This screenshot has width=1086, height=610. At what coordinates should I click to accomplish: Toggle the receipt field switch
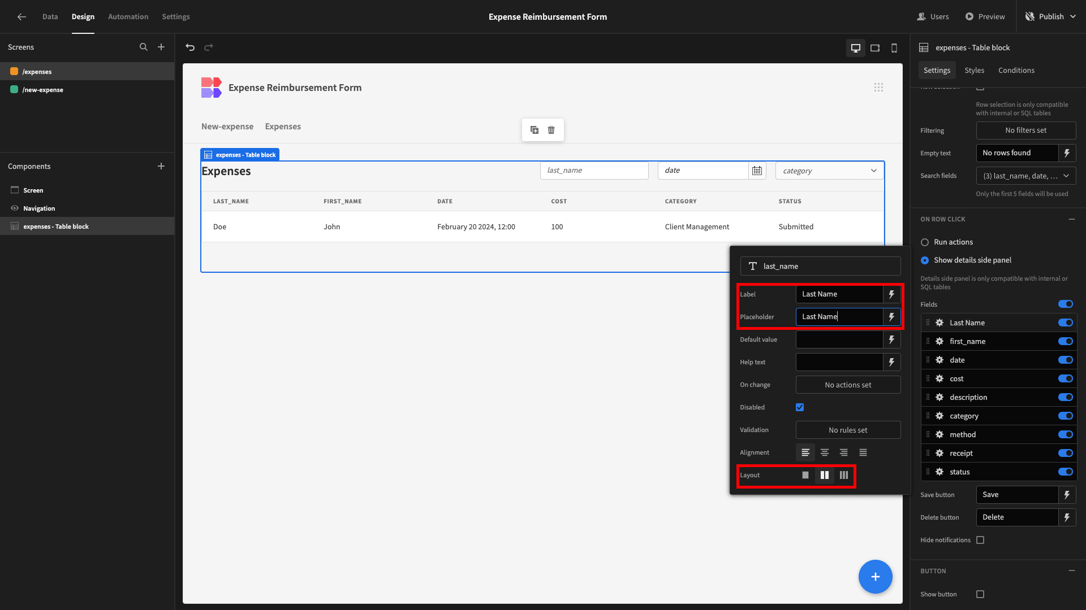[1066, 453]
